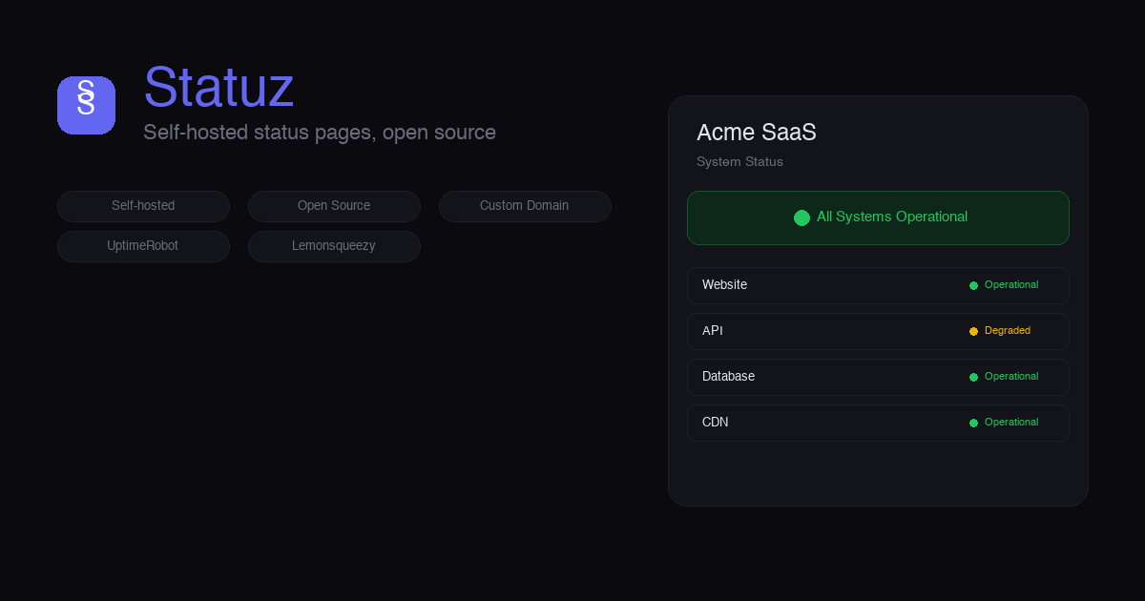Open the API service row
The width and height of the screenshot is (1145, 601).
point(878,331)
